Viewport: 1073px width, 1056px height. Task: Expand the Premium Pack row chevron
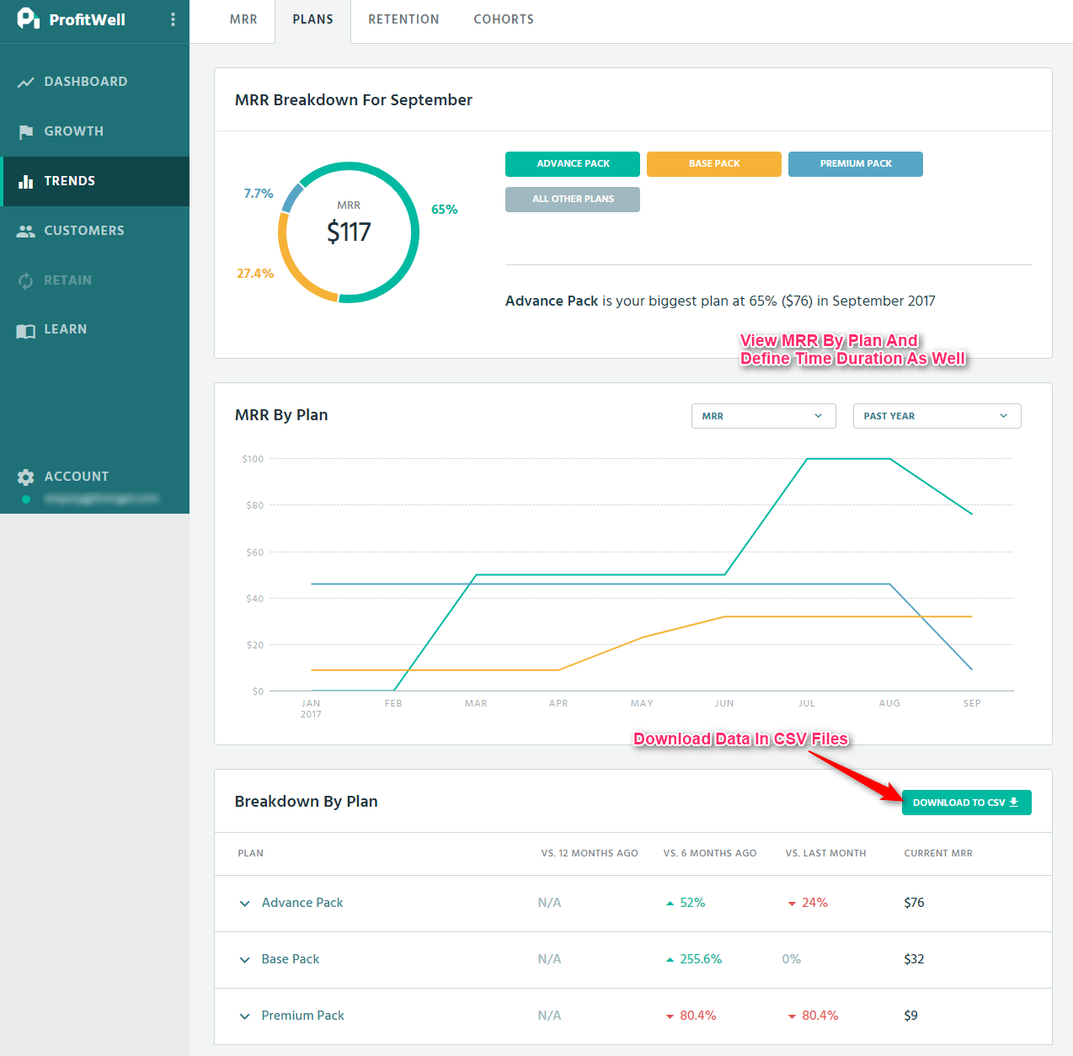(244, 1016)
